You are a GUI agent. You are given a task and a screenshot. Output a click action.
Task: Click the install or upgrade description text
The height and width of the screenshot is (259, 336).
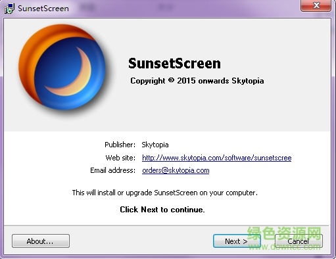[165, 193]
